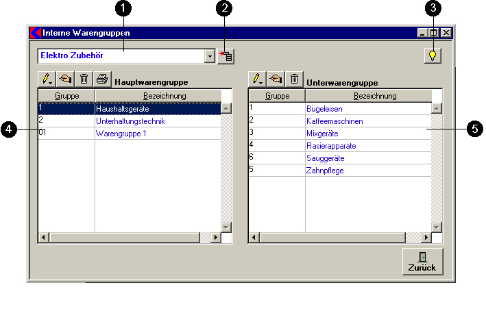Click the list icon beside the Elektro Zubehör combo
Screen dimensions: 486x311
pyautogui.click(x=226, y=56)
